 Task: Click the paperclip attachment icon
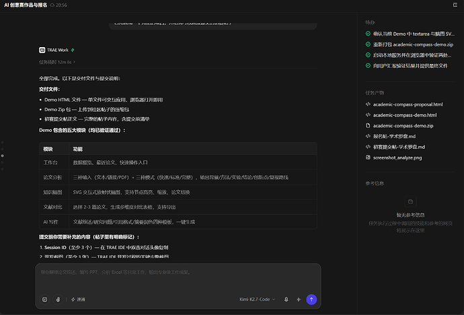coord(58,300)
